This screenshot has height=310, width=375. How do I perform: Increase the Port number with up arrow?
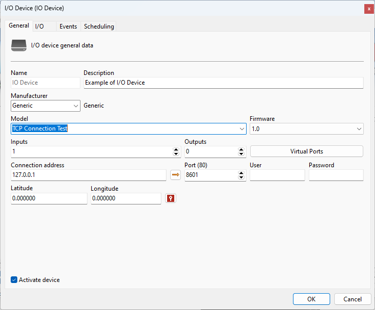(241, 173)
